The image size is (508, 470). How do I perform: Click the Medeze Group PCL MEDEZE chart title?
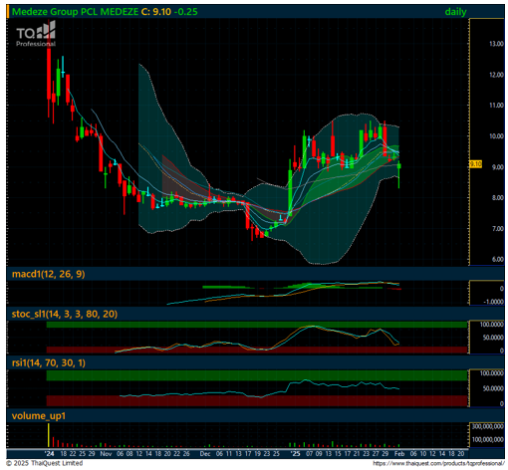[75, 12]
